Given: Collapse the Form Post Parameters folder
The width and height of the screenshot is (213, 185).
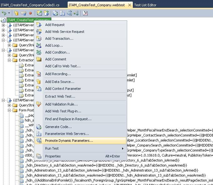Looking at the screenshot, I should 9,110.
